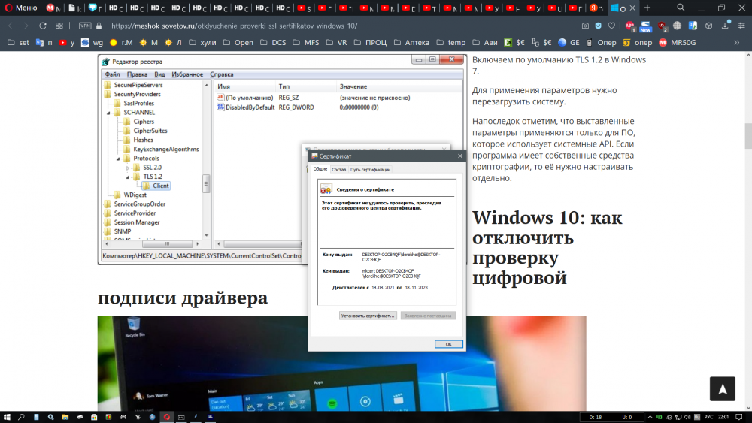
Task: Go back with the back arrow
Action: pos(11,26)
